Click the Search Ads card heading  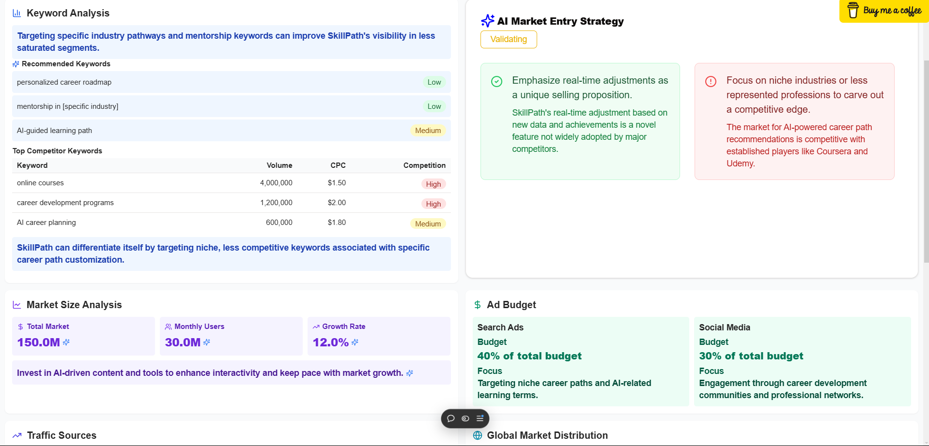(x=500, y=327)
